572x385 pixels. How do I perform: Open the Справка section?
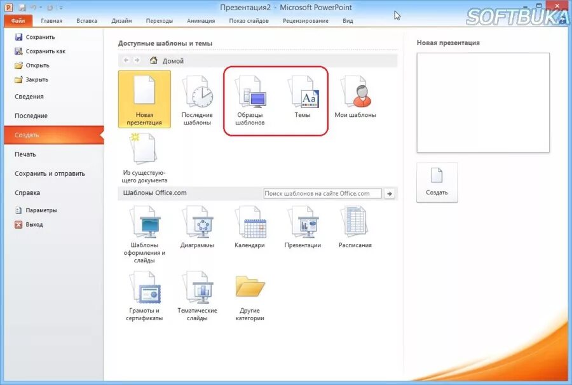coord(27,193)
